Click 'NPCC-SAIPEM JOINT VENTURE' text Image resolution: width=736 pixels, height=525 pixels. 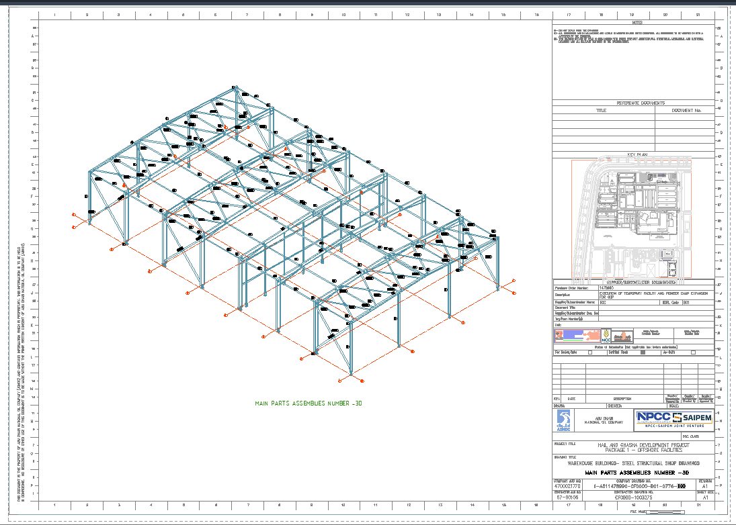pyautogui.click(x=675, y=426)
